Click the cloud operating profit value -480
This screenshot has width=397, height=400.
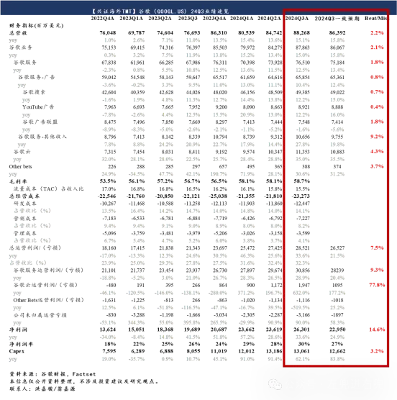click(x=111, y=285)
